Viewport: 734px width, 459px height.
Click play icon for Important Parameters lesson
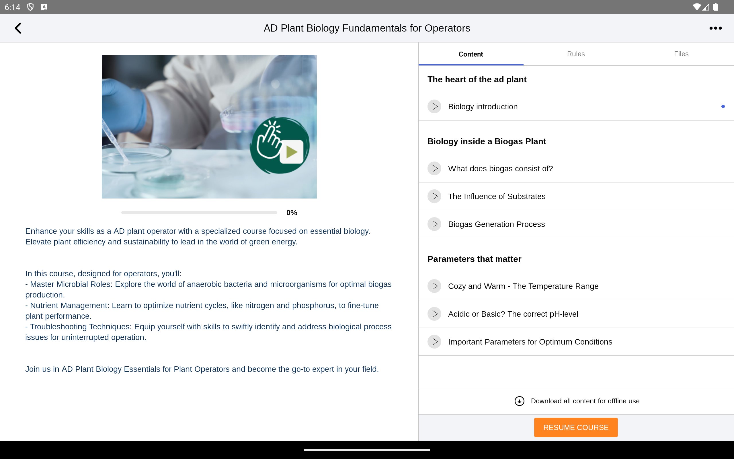[x=434, y=342]
